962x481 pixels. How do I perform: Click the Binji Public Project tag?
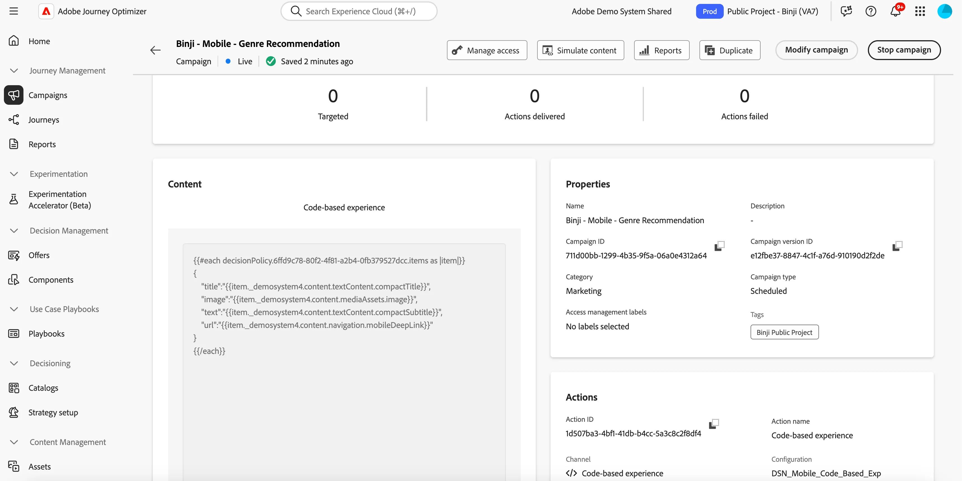[784, 332]
